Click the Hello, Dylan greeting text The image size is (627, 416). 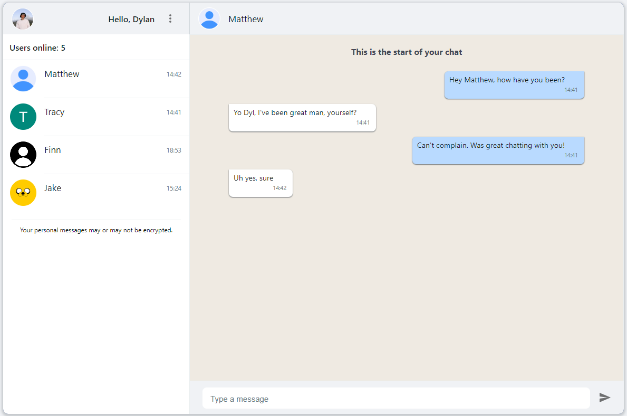pyautogui.click(x=131, y=20)
